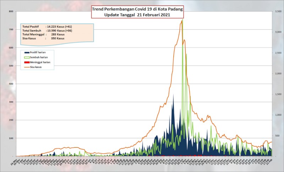Click the Total Meninggal summary line
Screen dimensions: 284x172
pos(43,34)
